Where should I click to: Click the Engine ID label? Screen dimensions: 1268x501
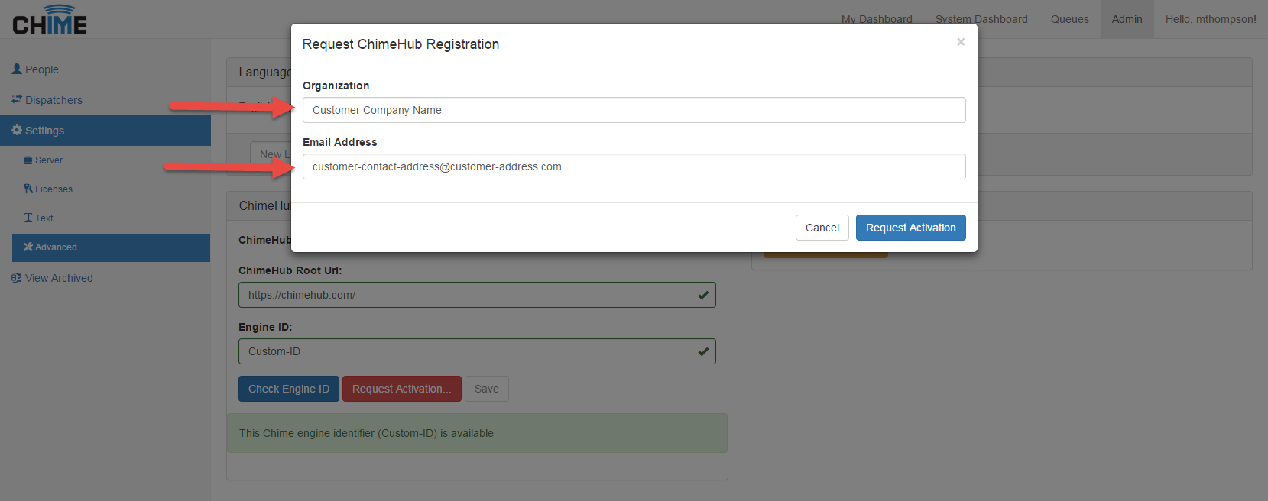(265, 327)
